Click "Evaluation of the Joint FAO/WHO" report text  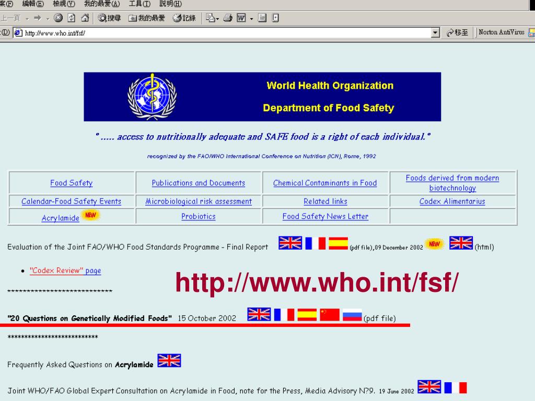point(137,247)
